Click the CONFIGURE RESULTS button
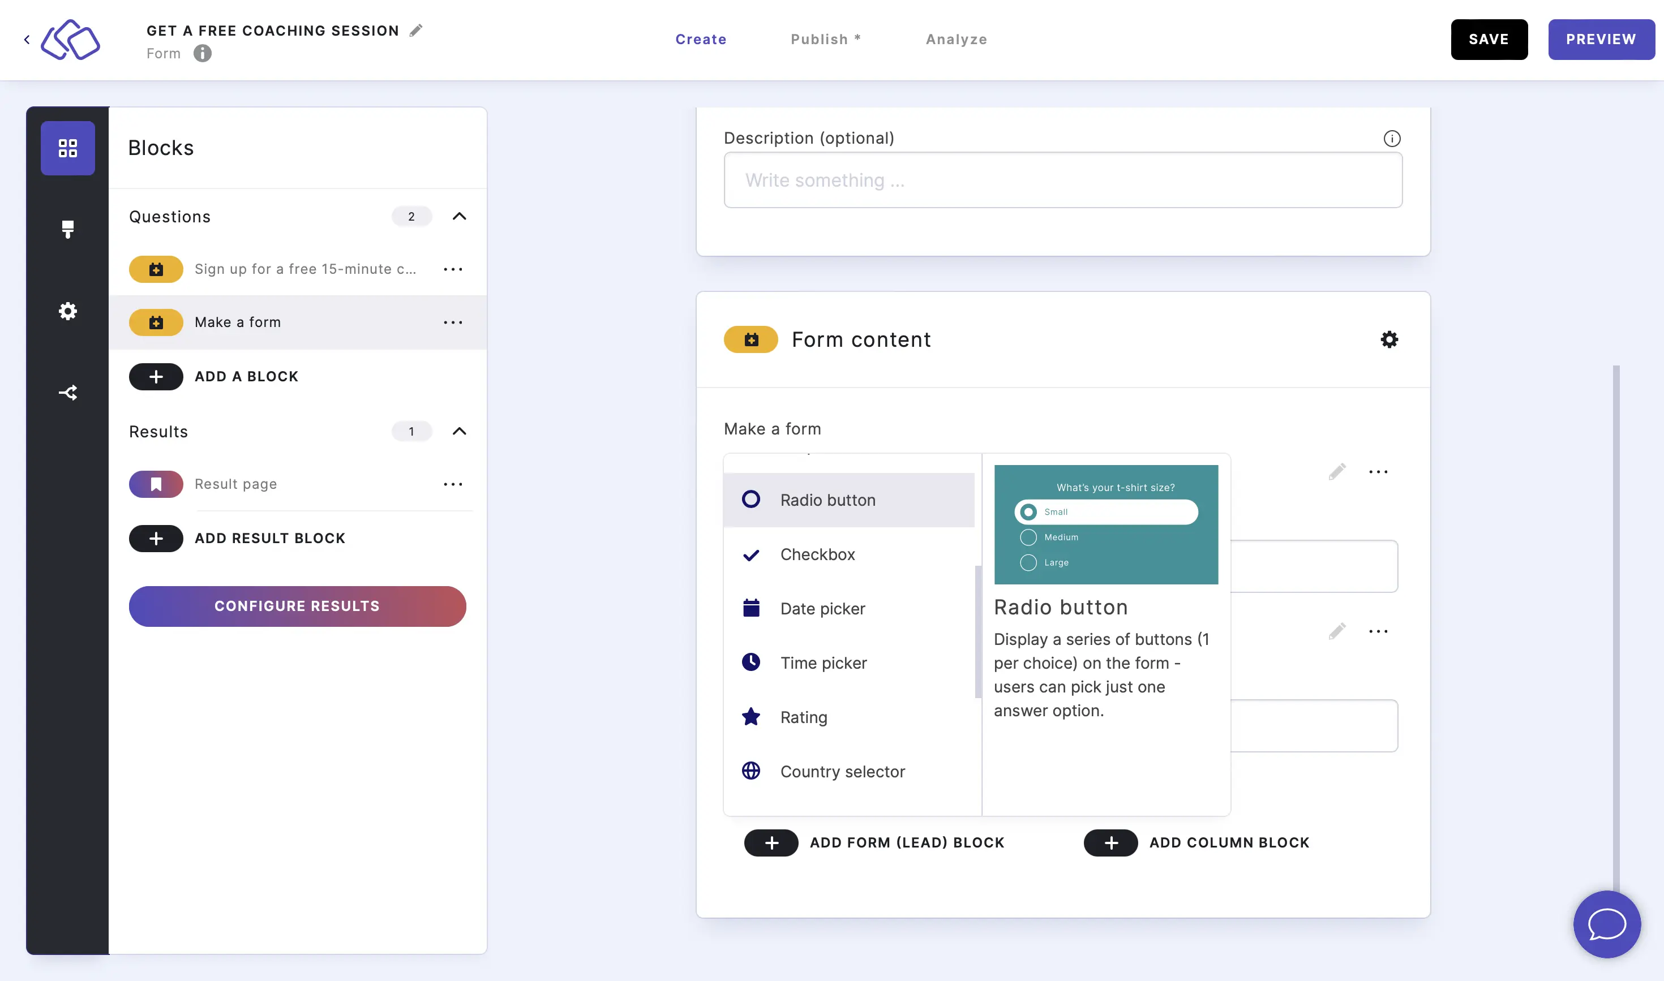 click(x=297, y=606)
